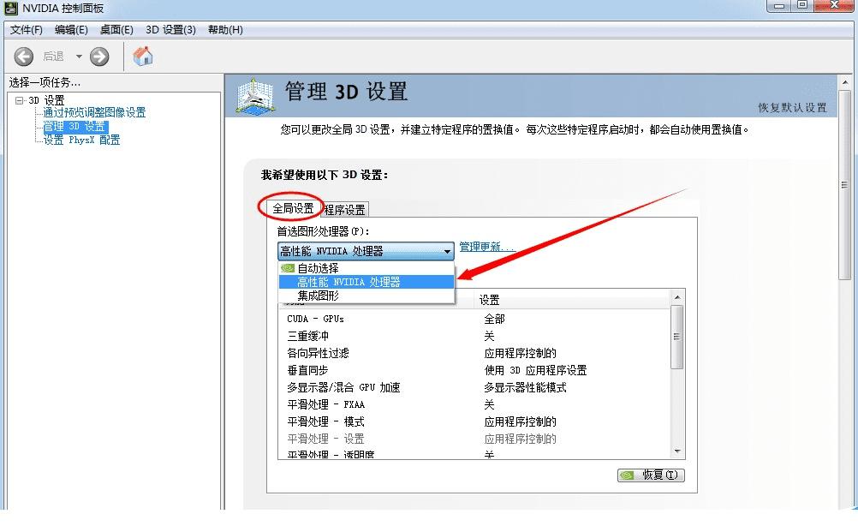Open the 3D 设置(3) menu

click(172, 29)
